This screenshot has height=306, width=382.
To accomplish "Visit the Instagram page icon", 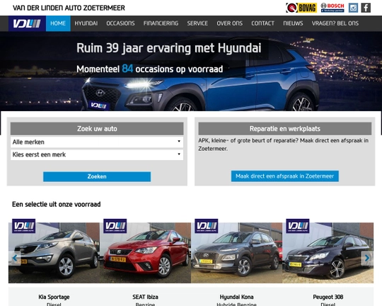I will (x=353, y=8).
